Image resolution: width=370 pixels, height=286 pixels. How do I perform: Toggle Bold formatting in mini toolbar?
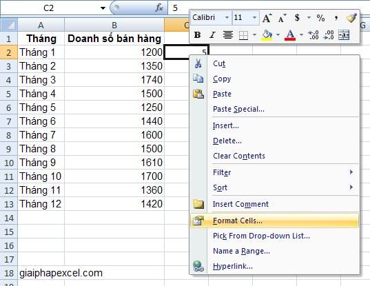coord(197,35)
